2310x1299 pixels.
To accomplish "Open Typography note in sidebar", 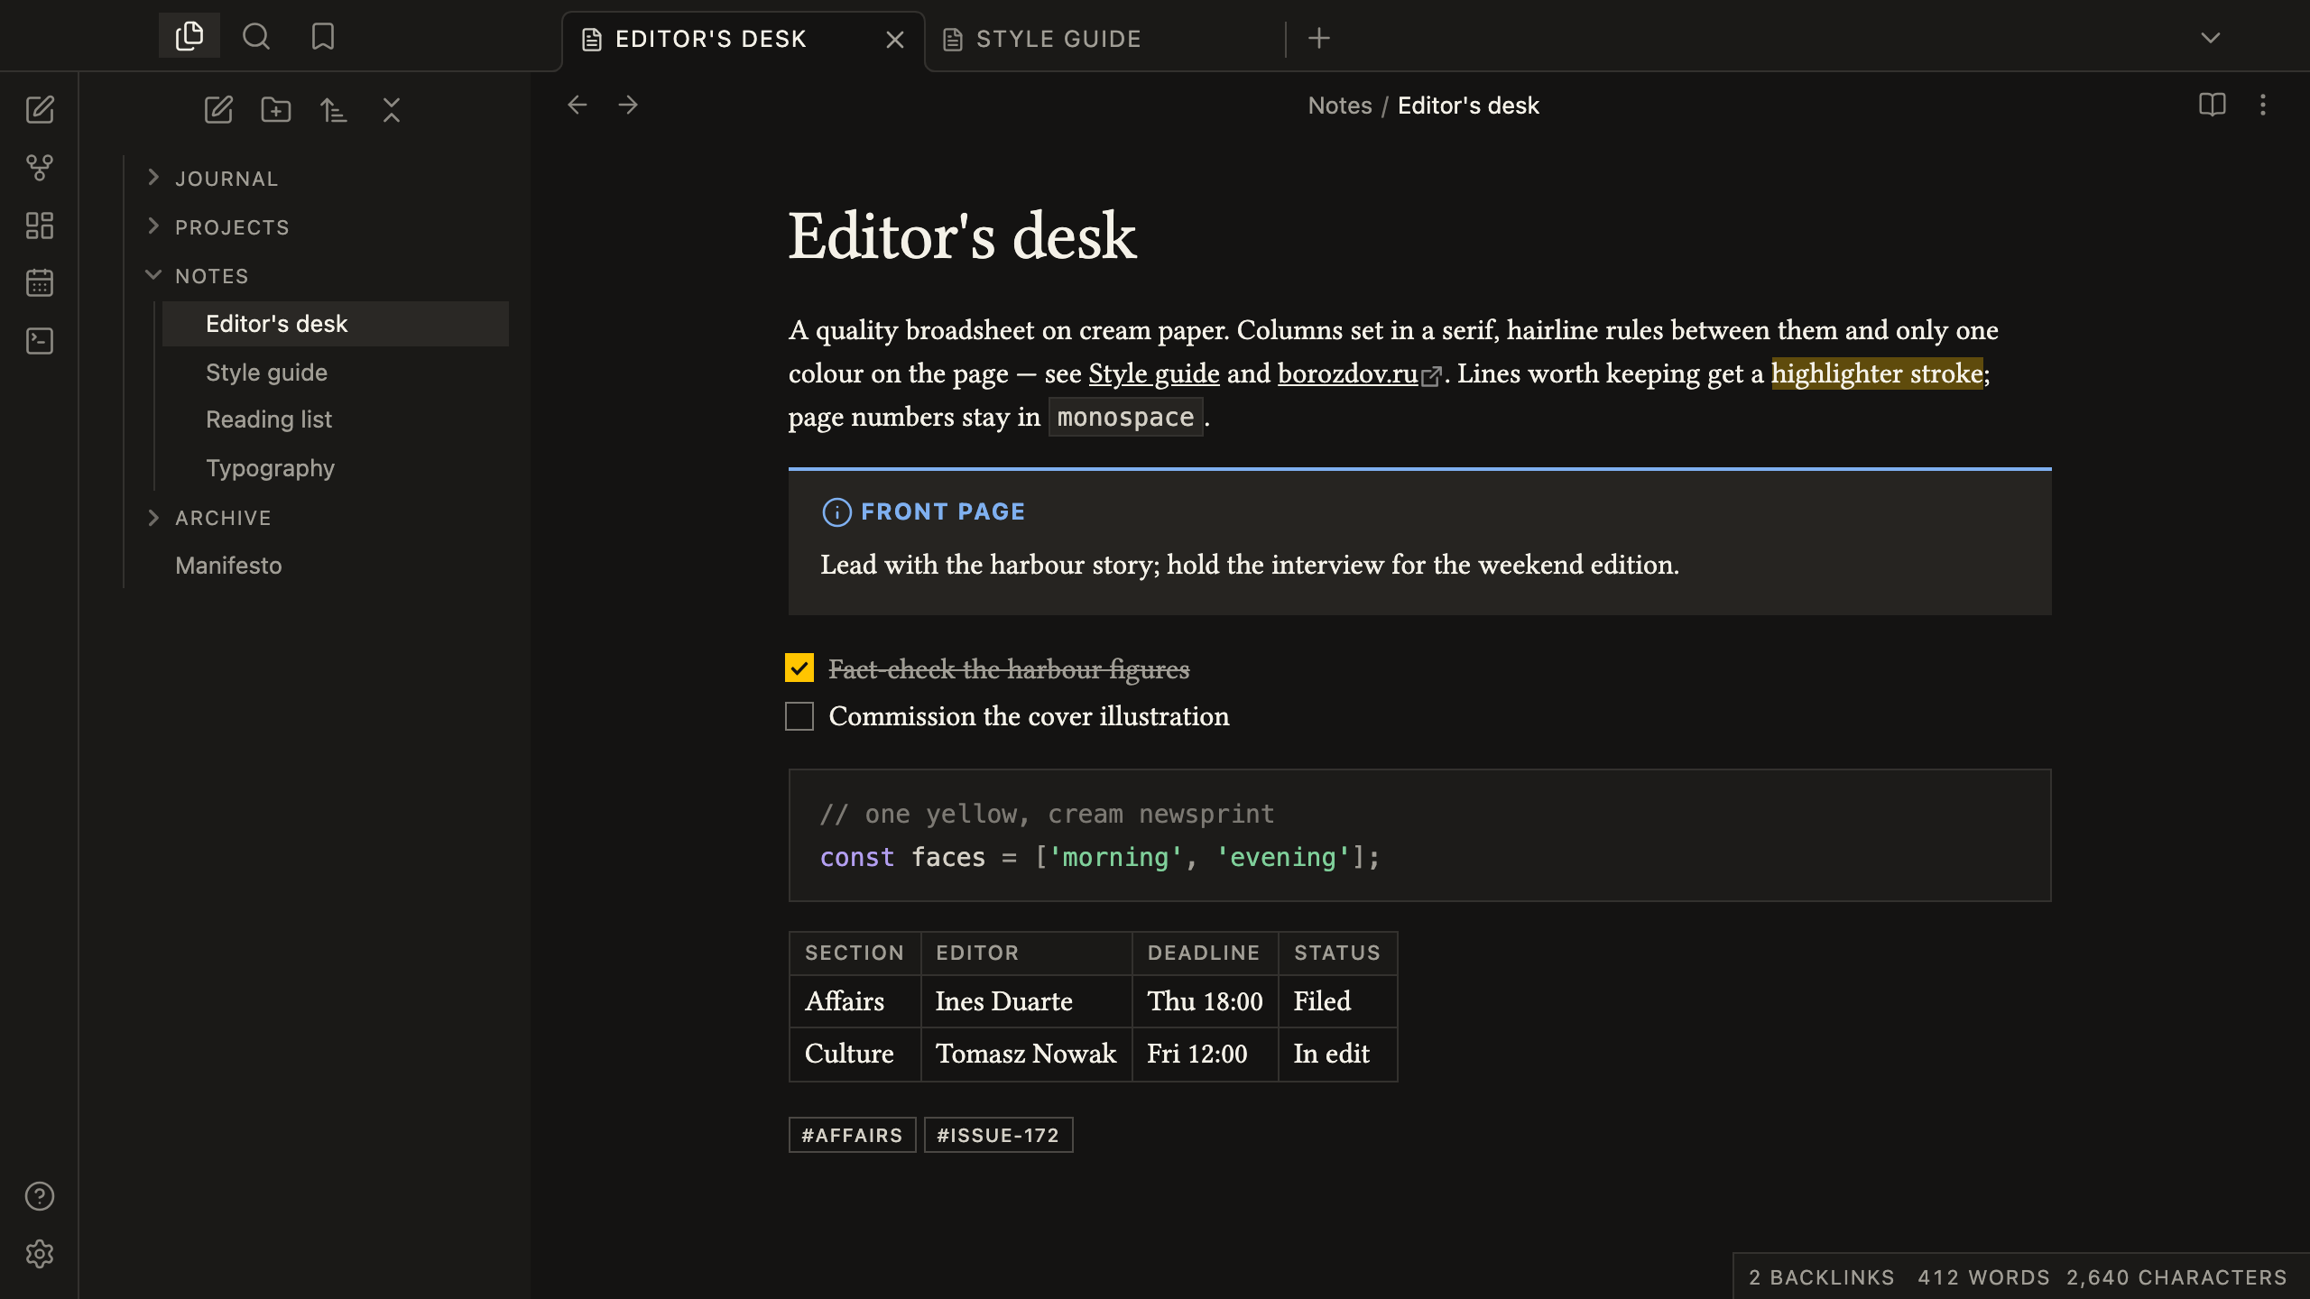I will [x=336, y=468].
